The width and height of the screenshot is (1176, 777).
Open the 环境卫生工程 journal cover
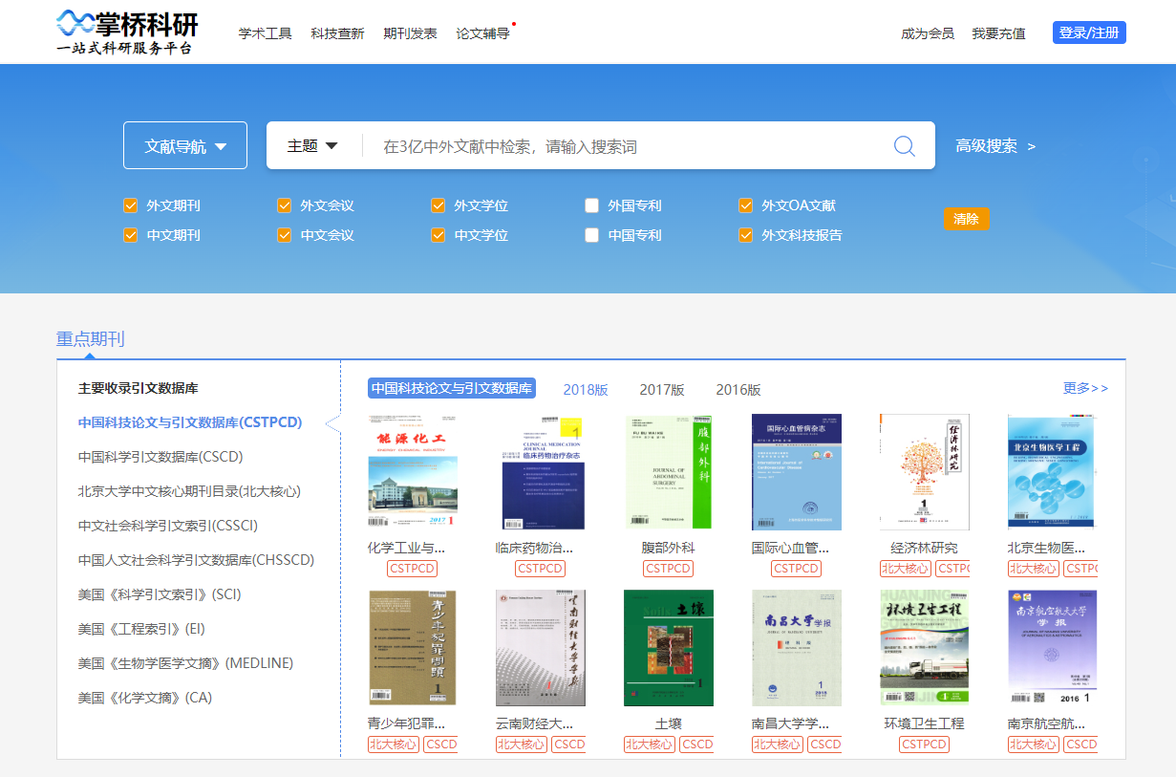pyautogui.click(x=925, y=648)
